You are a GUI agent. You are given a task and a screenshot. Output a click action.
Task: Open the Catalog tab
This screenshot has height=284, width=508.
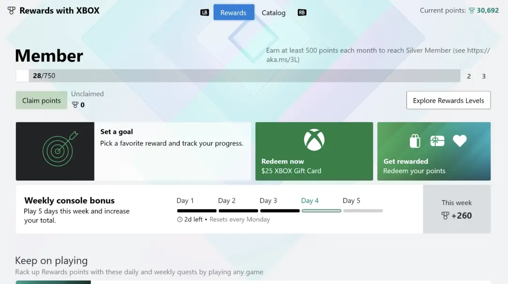[273, 13]
